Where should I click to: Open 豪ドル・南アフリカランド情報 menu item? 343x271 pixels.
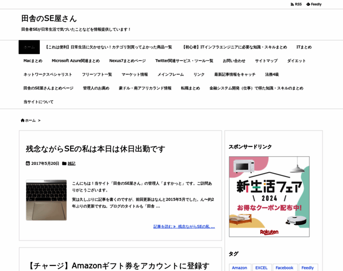click(145, 88)
